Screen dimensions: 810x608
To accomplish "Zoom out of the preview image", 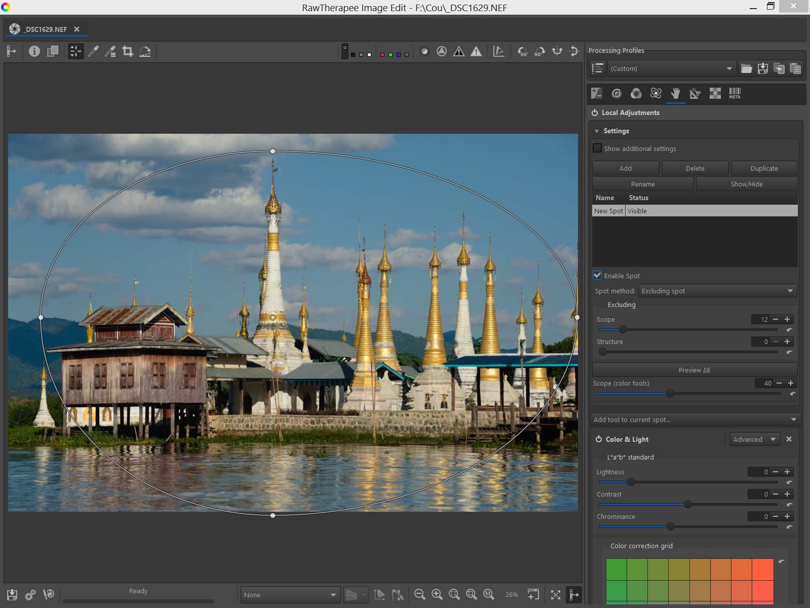I will click(x=419, y=594).
